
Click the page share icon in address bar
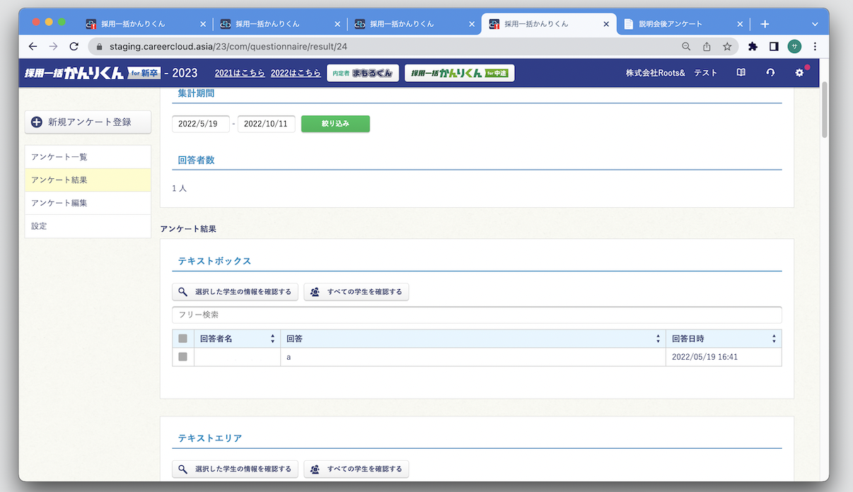(x=707, y=47)
